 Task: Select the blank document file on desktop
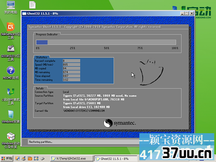click(32, 5)
